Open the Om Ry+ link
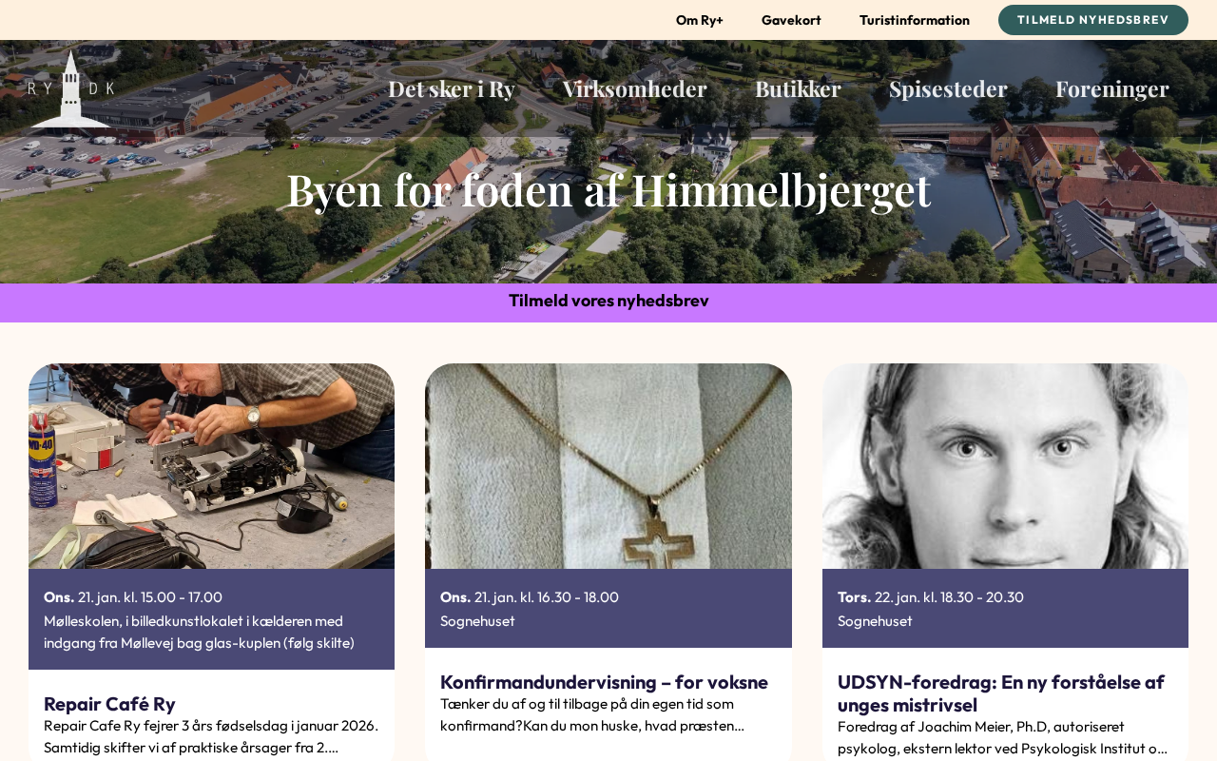This screenshot has height=761, width=1217. tap(700, 20)
